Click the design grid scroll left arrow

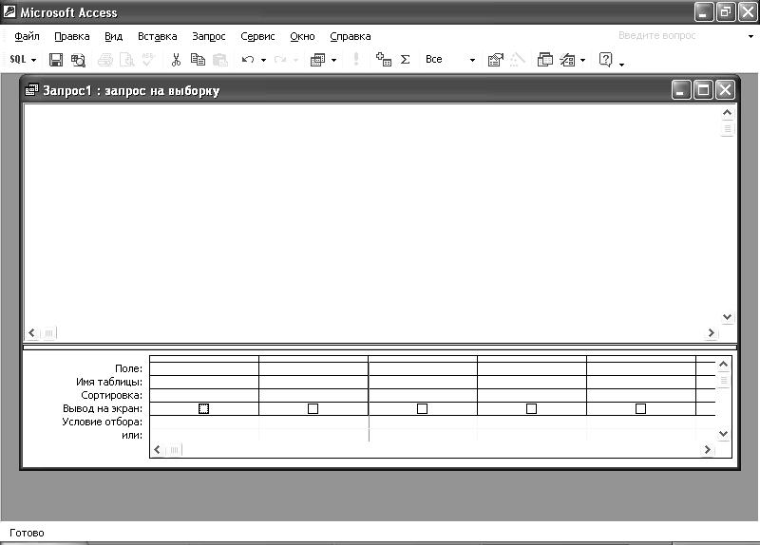157,449
